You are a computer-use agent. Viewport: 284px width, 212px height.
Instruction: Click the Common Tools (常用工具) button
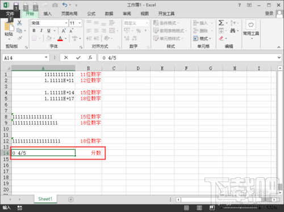[x=251, y=29]
